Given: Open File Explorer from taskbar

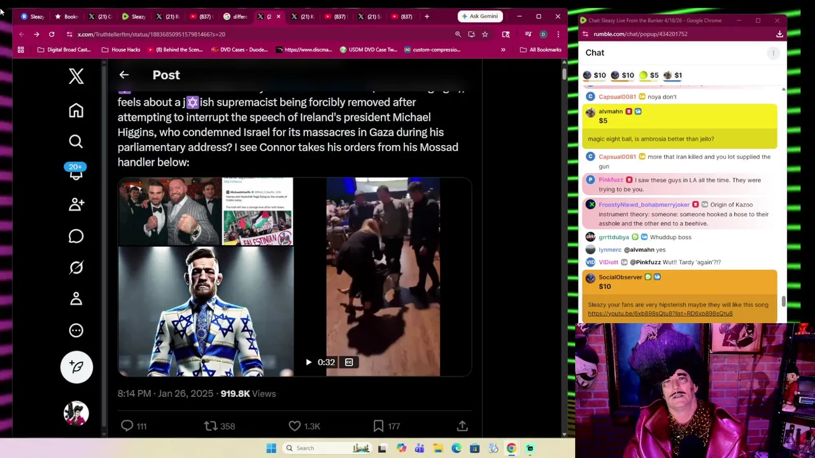Looking at the screenshot, I should click(438, 448).
